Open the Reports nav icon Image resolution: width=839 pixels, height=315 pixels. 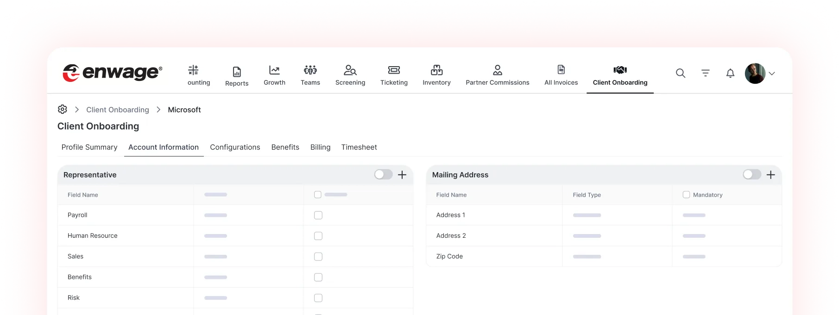pyautogui.click(x=237, y=72)
